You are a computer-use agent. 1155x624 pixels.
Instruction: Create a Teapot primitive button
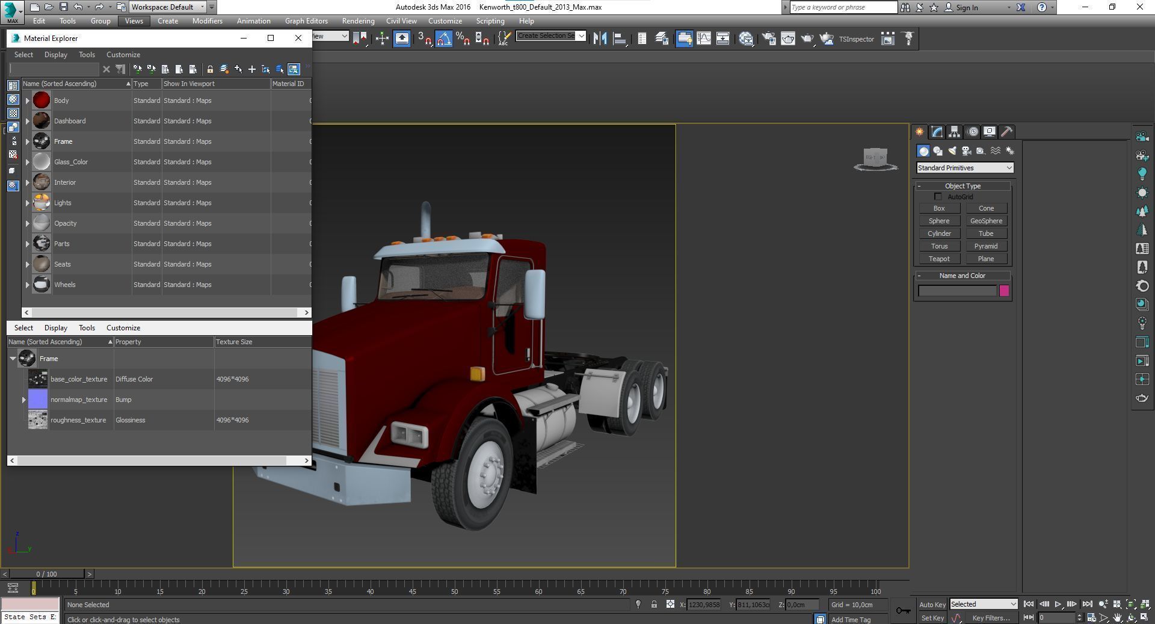tap(939, 259)
